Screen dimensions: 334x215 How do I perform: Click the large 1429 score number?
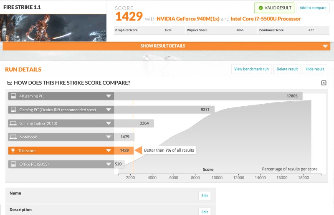(129, 16)
